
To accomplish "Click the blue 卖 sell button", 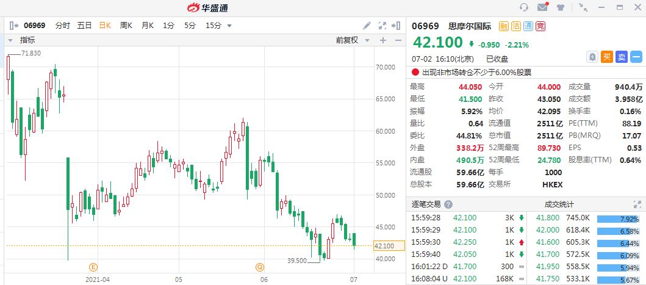I will [x=621, y=57].
